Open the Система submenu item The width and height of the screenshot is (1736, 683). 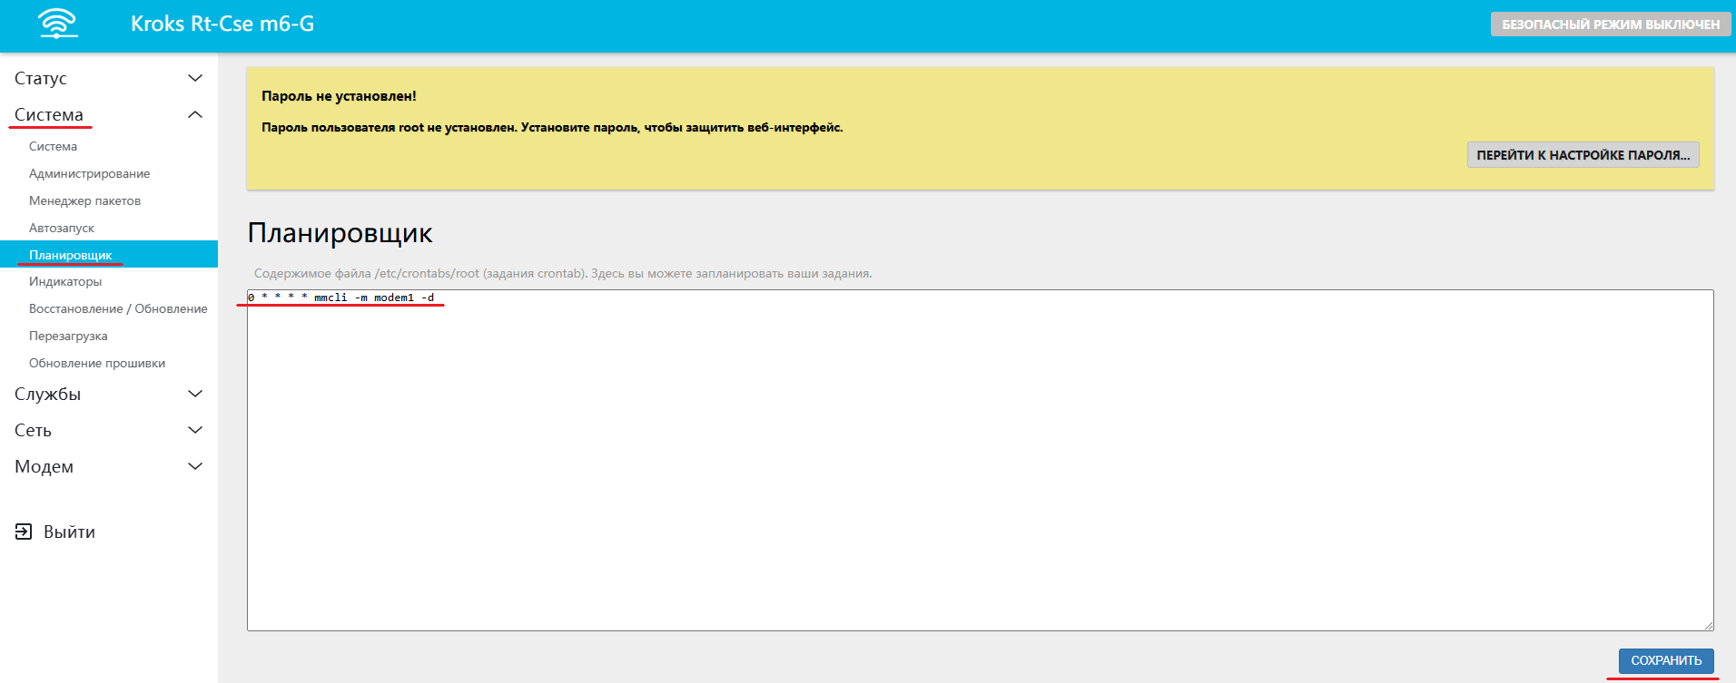tap(53, 146)
